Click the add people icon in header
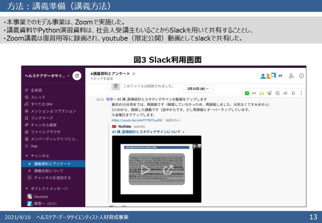 [x=291, y=76]
